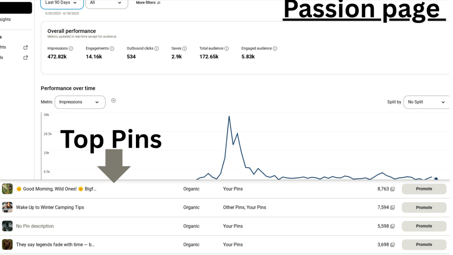
Task: Click the Total audience info icon
Action: point(226,48)
